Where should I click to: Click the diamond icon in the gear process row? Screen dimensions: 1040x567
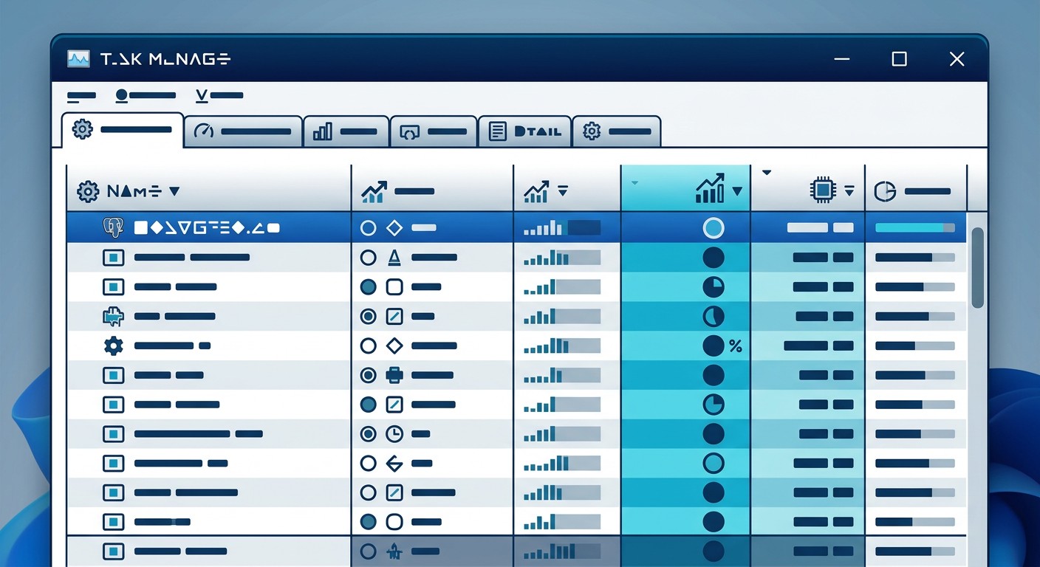pyautogui.click(x=394, y=346)
